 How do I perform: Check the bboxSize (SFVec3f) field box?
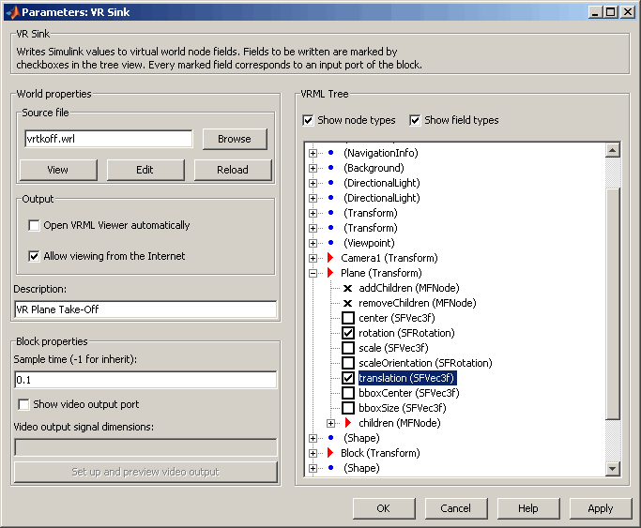348,408
